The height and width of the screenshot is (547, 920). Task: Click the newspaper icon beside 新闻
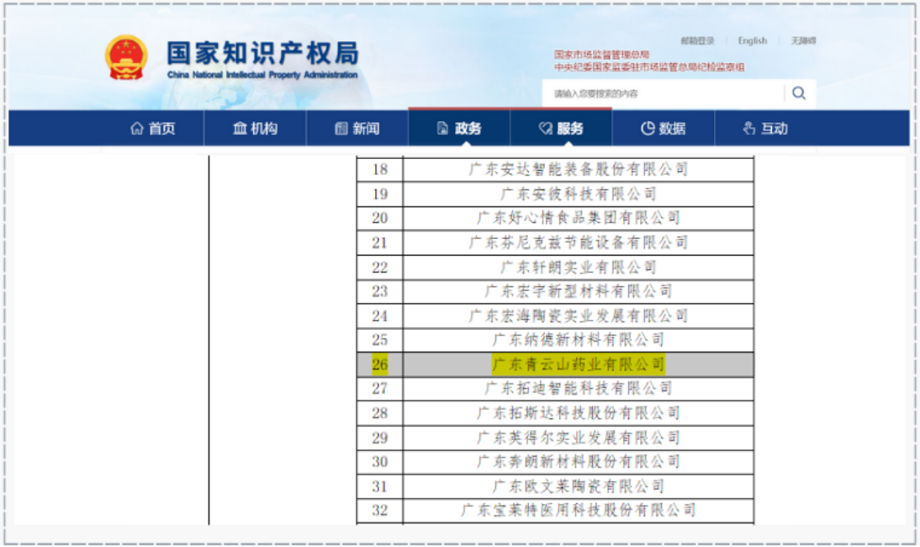[x=341, y=128]
